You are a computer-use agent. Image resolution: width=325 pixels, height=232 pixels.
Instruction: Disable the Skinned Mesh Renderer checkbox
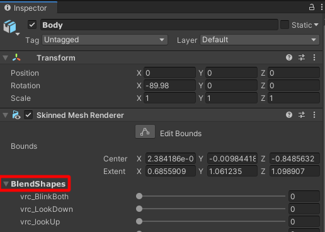[x=28, y=115]
